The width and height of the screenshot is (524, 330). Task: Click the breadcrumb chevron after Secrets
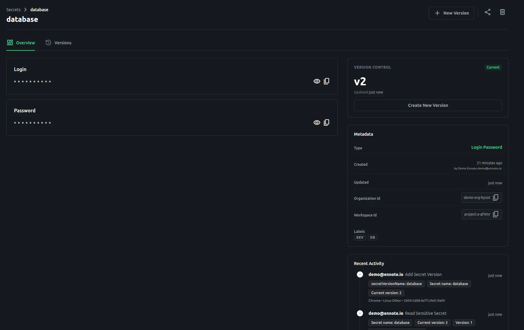pos(26,10)
